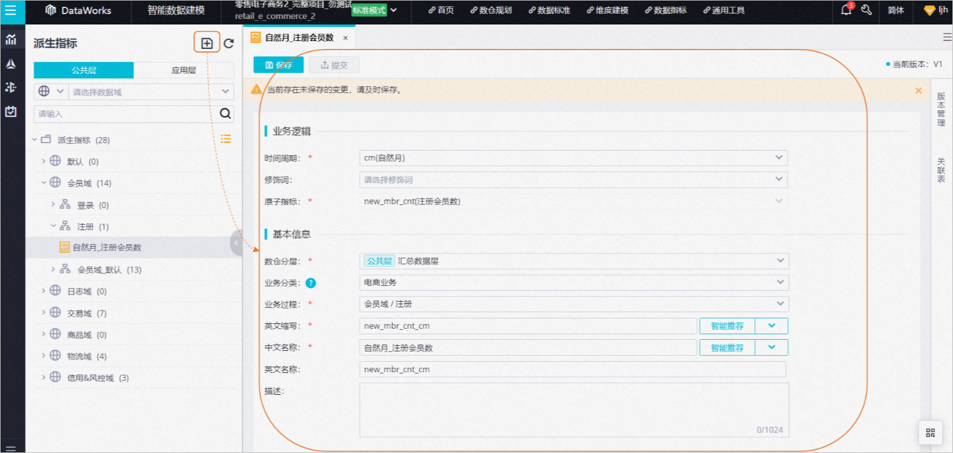
Task: Open 通用工具 in top navigation
Action: [724, 10]
